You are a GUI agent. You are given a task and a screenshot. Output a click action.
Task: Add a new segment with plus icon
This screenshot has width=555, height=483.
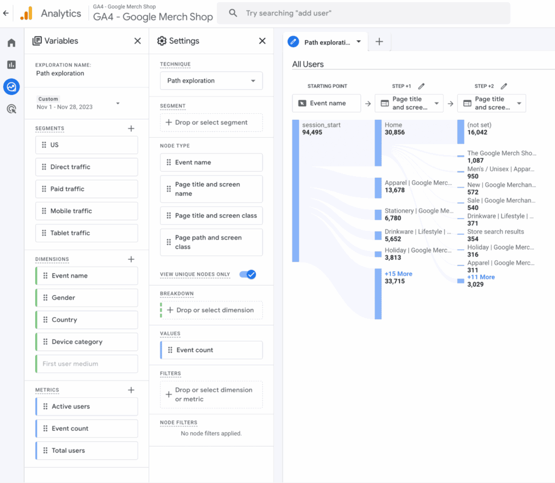click(x=131, y=128)
